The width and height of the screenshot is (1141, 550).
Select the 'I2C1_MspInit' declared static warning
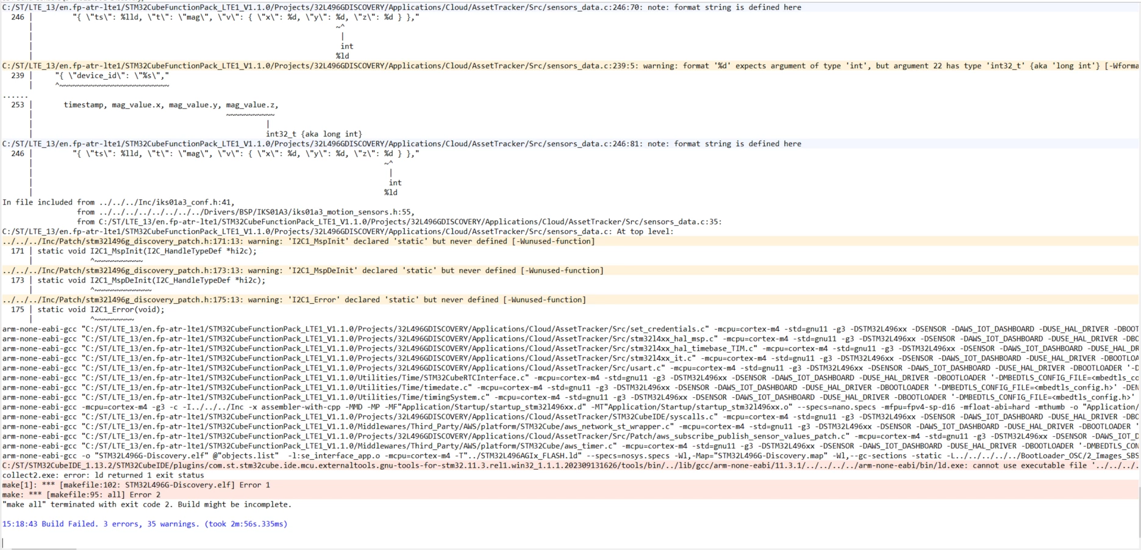point(570,241)
